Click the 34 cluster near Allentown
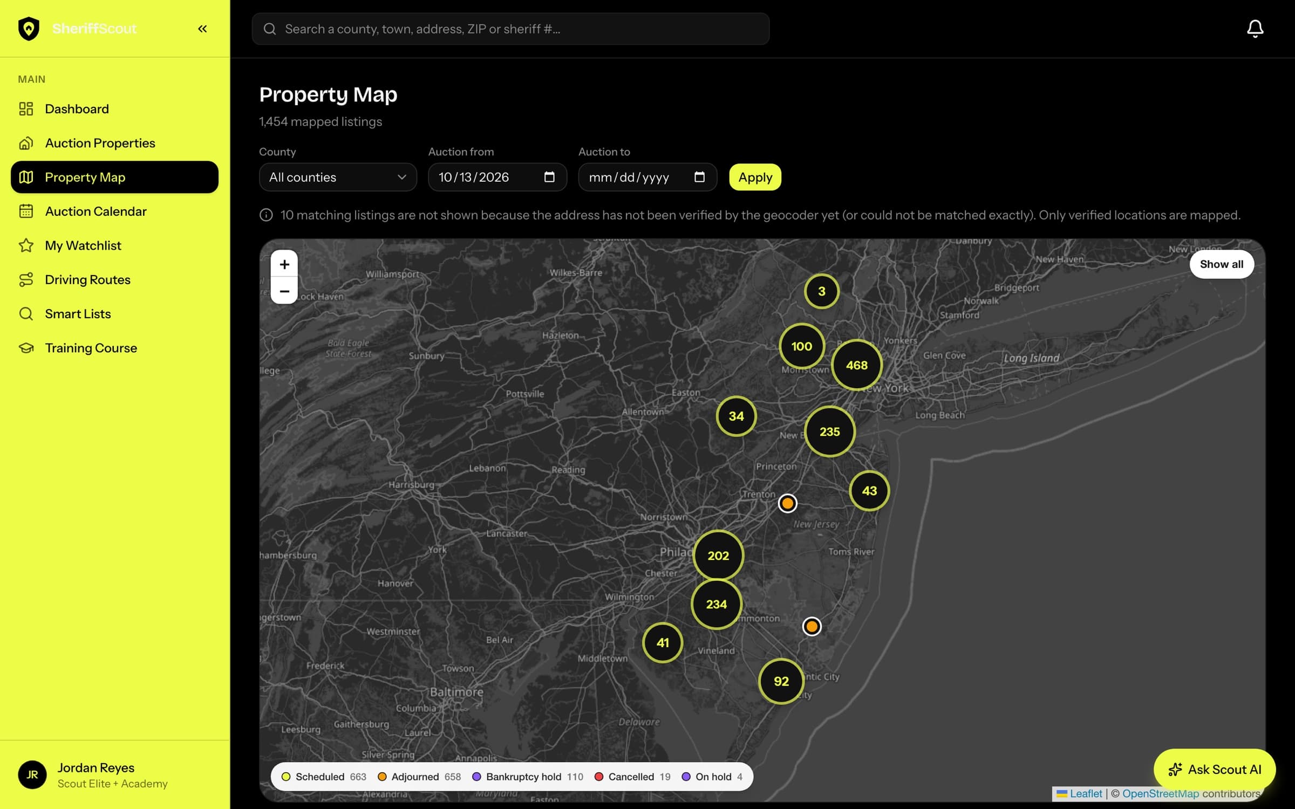1295x809 pixels. [737, 416]
